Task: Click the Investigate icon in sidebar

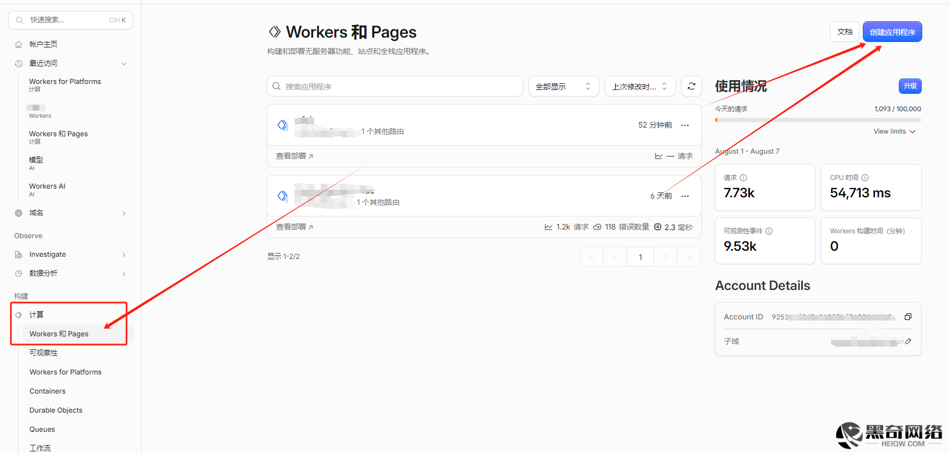Action: pos(19,255)
